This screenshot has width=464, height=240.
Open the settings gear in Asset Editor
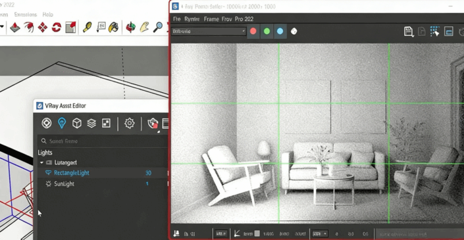pyautogui.click(x=129, y=123)
